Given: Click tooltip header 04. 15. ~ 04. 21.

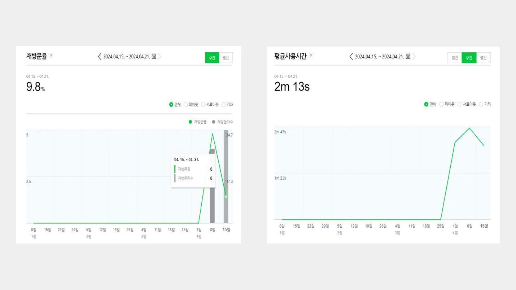Looking at the screenshot, I should [x=187, y=159].
